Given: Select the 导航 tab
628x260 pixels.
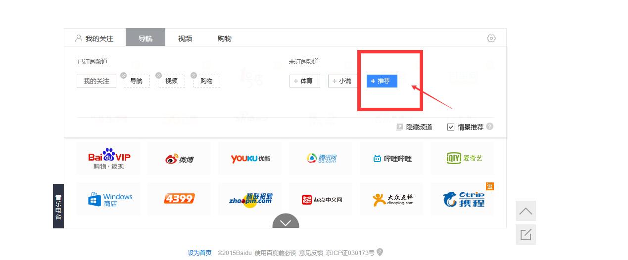Looking at the screenshot, I should pyautogui.click(x=145, y=38).
